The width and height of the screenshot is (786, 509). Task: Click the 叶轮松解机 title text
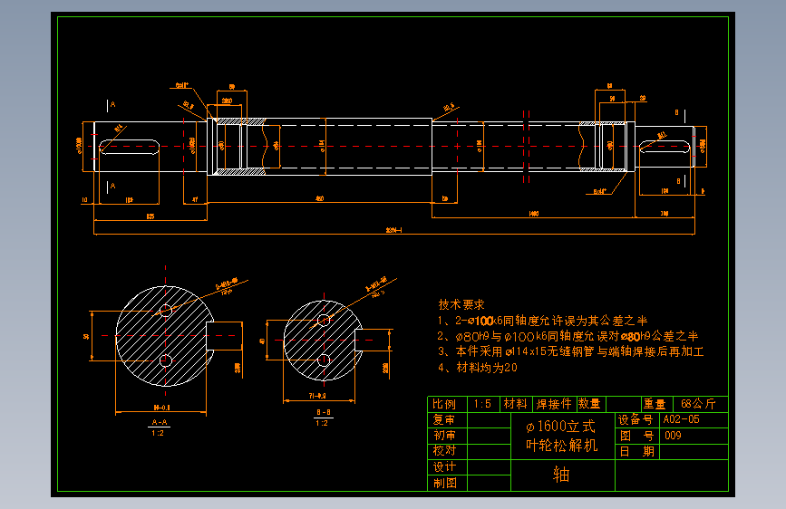point(561,445)
